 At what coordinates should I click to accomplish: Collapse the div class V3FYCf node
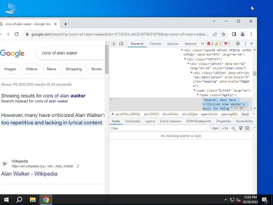(185, 59)
